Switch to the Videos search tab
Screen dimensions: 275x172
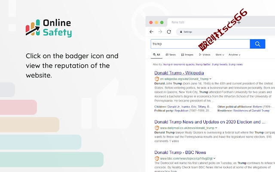[205, 55]
